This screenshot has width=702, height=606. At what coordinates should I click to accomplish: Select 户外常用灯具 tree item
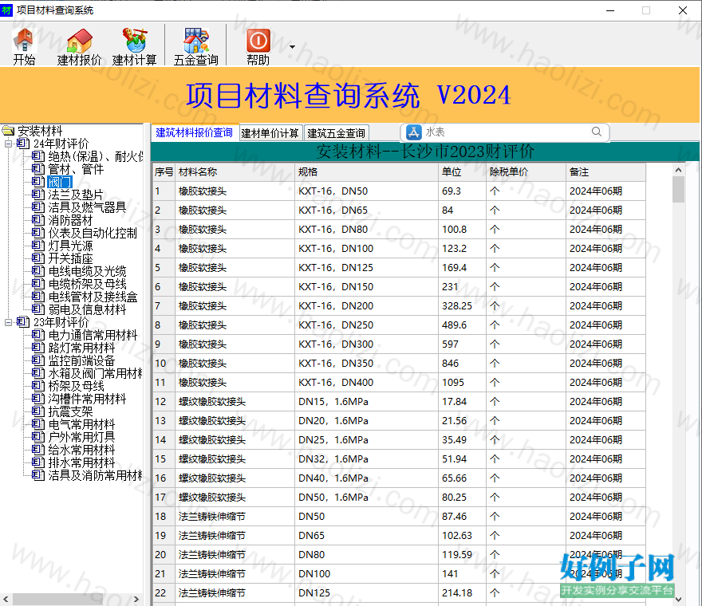point(81,437)
